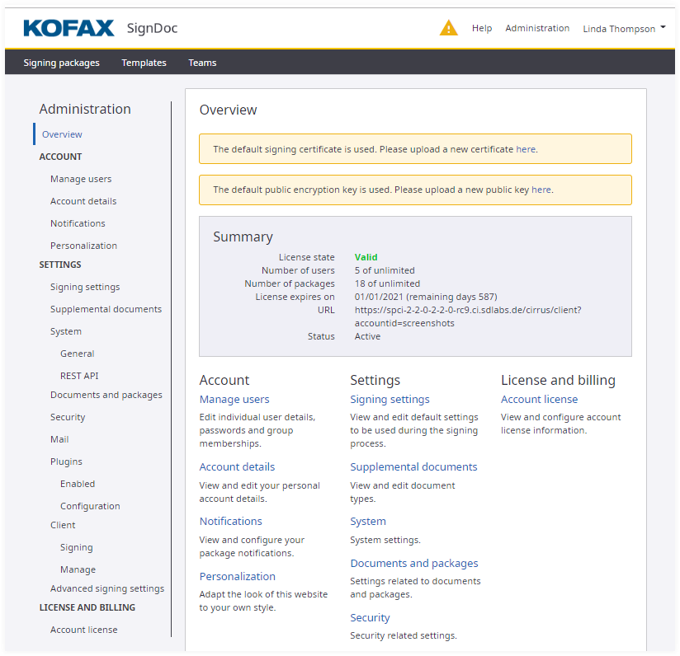Viewport: 680px width, 656px height.
Task: Select REST API under System
Action: [79, 376]
